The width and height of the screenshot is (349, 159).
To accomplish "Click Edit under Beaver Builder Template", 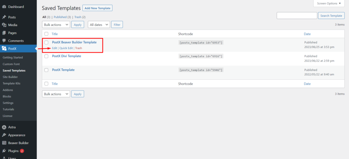I will click(55, 48).
